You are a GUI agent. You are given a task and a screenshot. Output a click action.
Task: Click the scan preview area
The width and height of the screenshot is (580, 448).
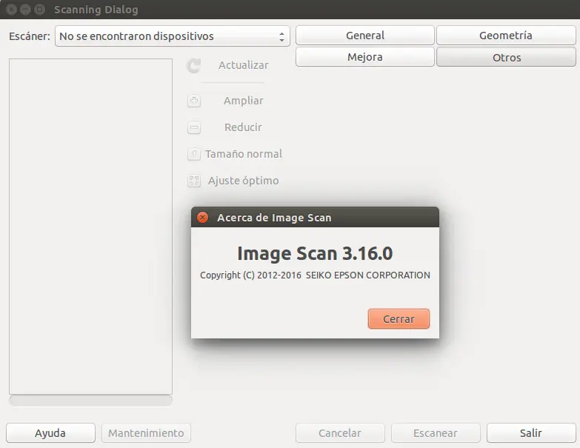(90, 226)
